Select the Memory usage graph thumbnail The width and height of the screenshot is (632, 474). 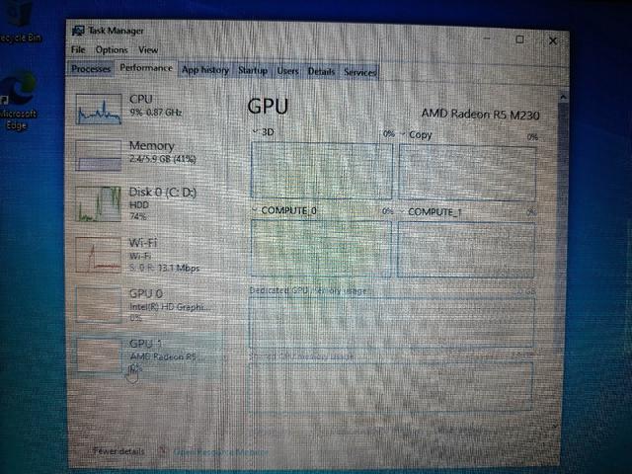point(99,156)
